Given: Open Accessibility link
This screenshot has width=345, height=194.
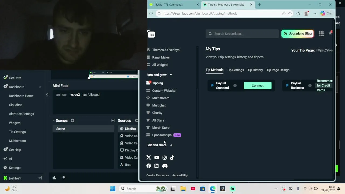Looking at the screenshot, I should pyautogui.click(x=180, y=175).
